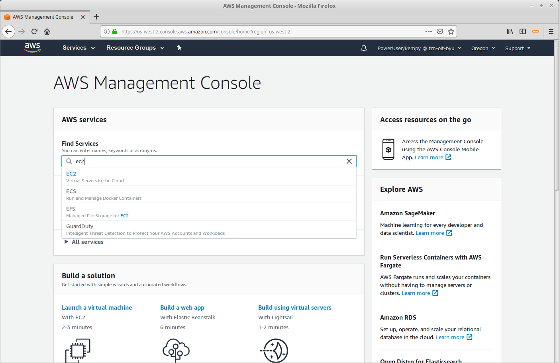Image resolution: width=559 pixels, height=363 pixels.
Task: View the secure connection padlock details
Action: click(x=115, y=31)
